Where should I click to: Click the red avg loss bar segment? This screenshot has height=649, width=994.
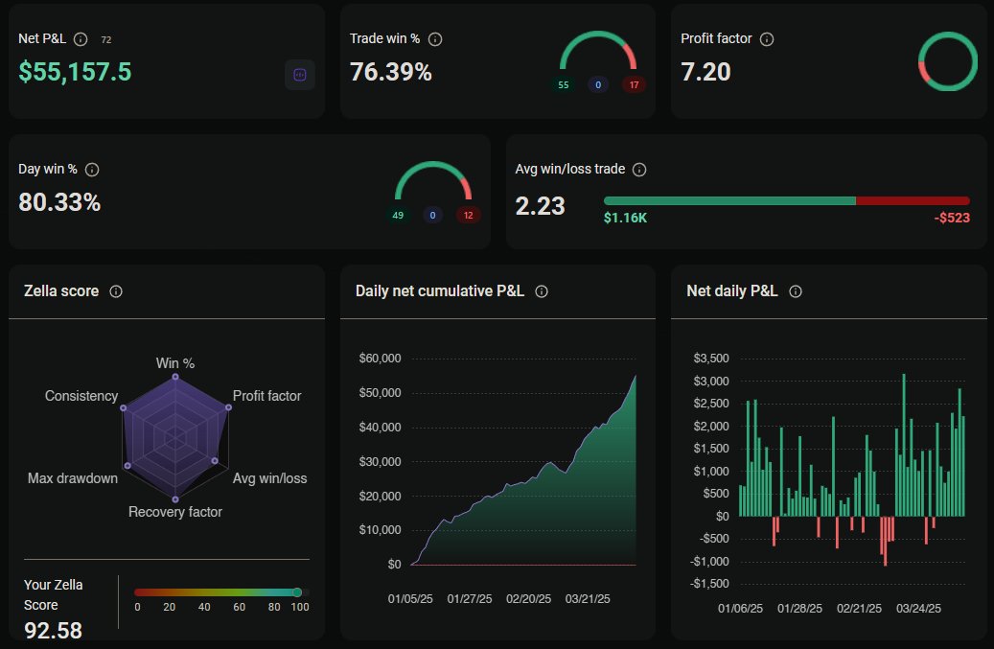point(913,201)
